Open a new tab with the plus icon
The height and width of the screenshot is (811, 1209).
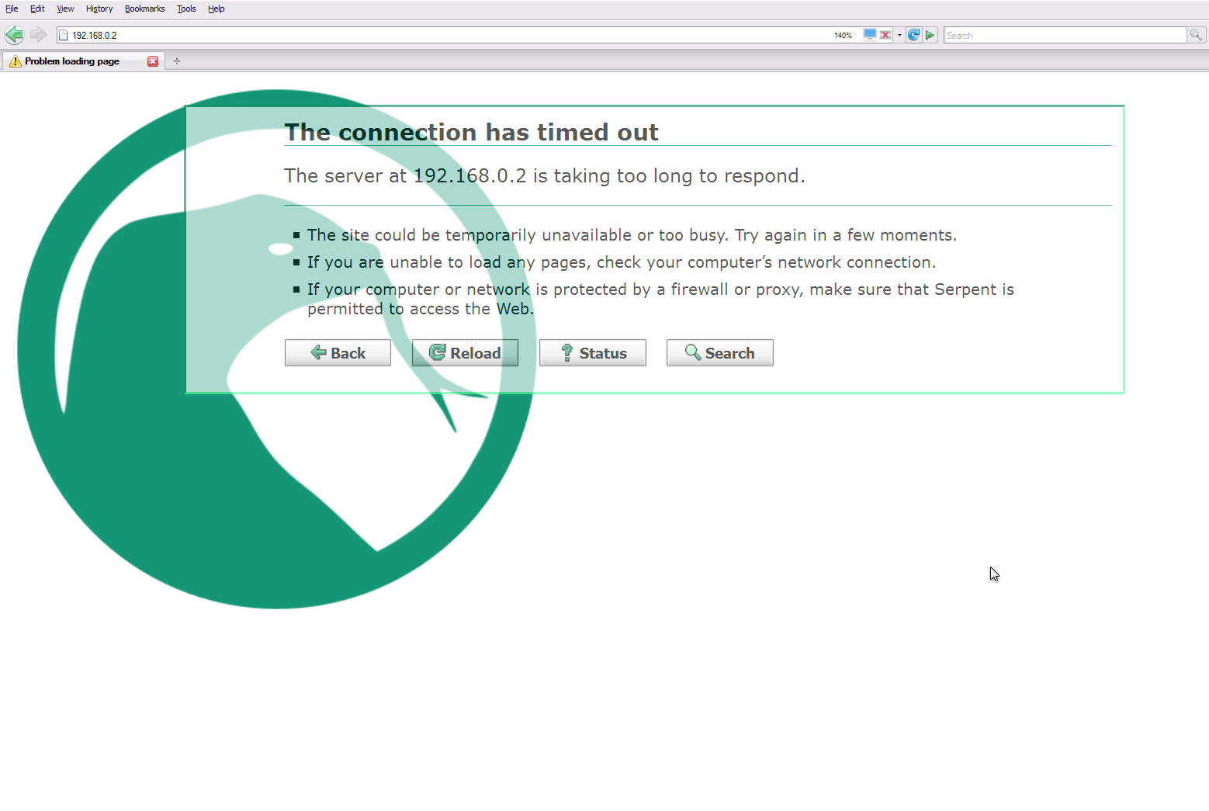[x=177, y=61]
